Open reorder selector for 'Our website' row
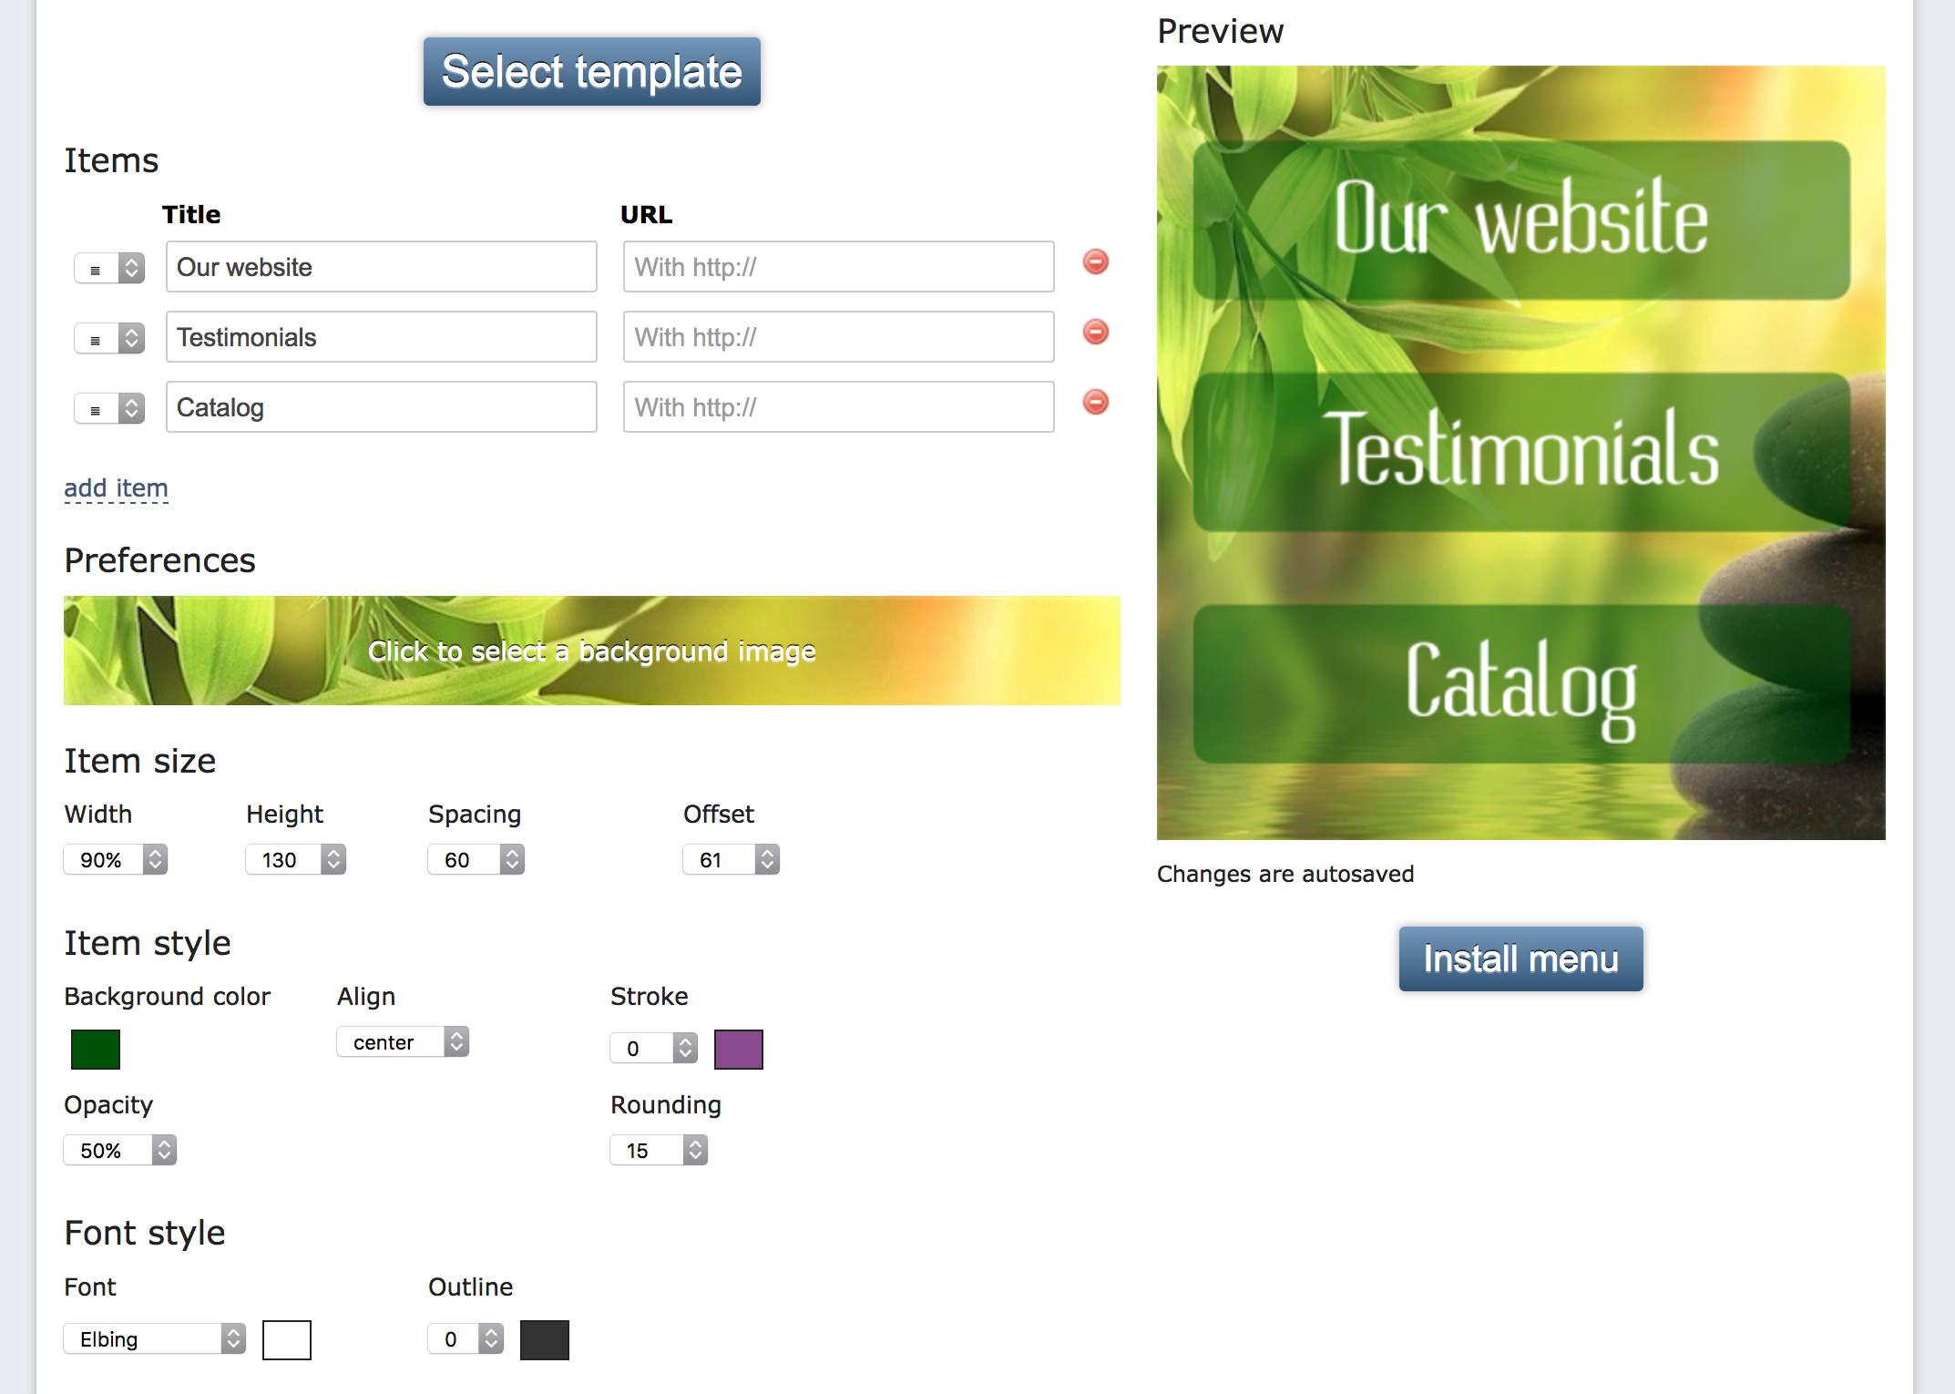The height and width of the screenshot is (1394, 1955). (x=109, y=268)
